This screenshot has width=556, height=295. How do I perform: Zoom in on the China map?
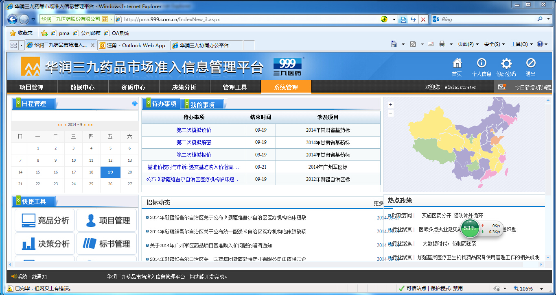coord(391,105)
